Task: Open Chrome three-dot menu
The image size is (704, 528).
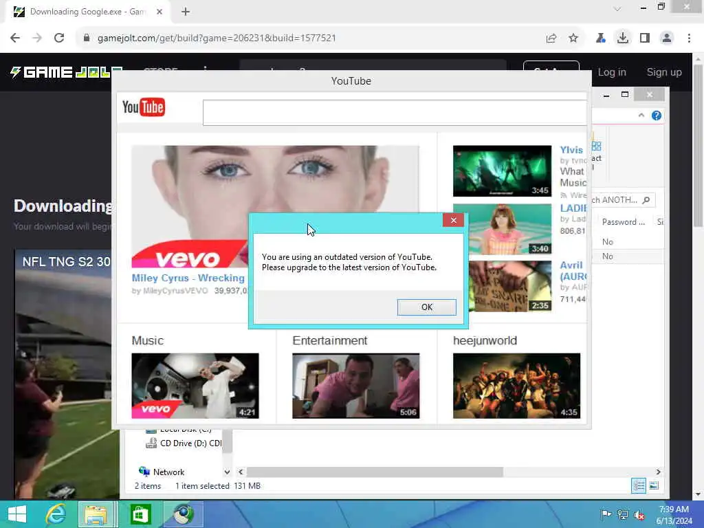Action: pos(689,38)
